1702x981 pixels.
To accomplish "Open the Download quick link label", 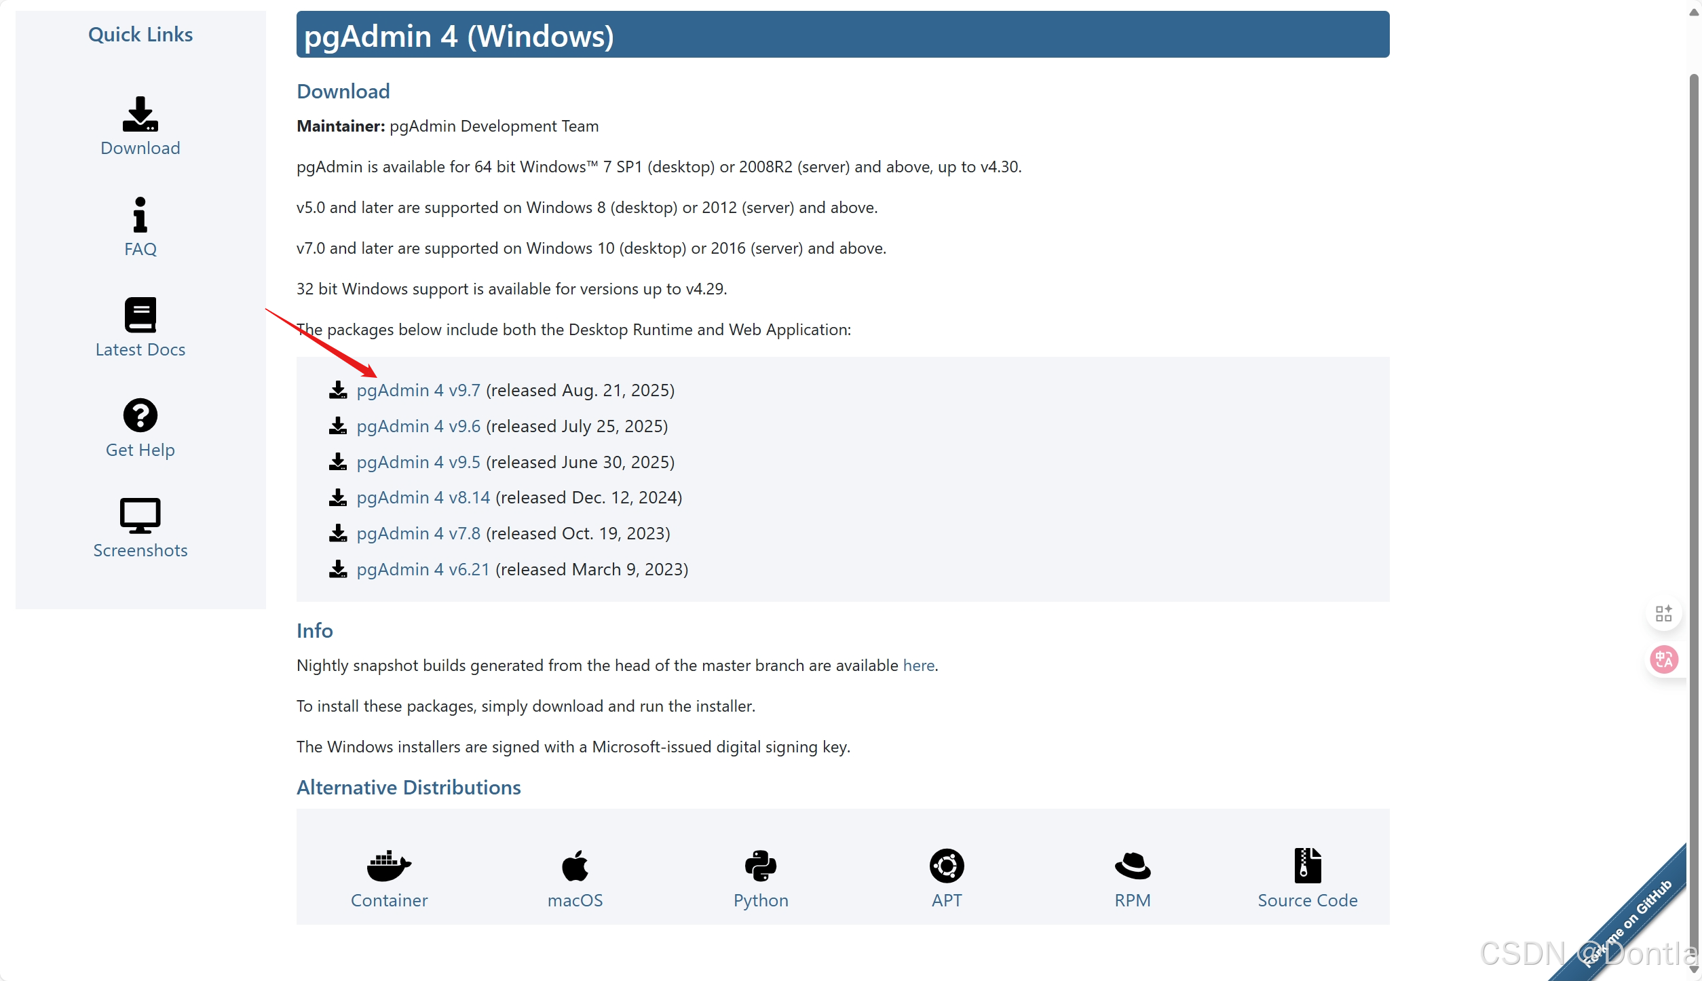I will [140, 148].
